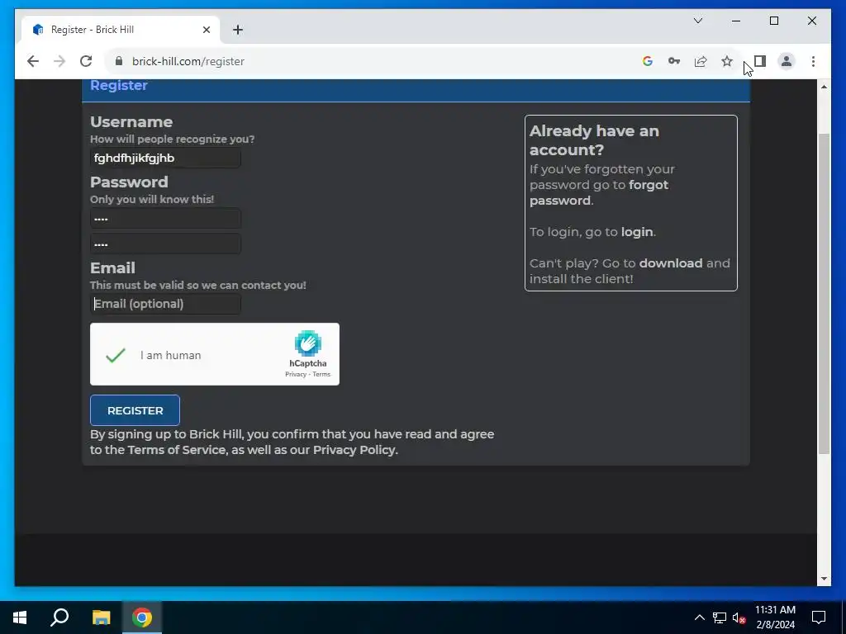Viewport: 846px width, 634px height.
Task: Open the hCaptcha Privacy link
Action: coord(296,374)
